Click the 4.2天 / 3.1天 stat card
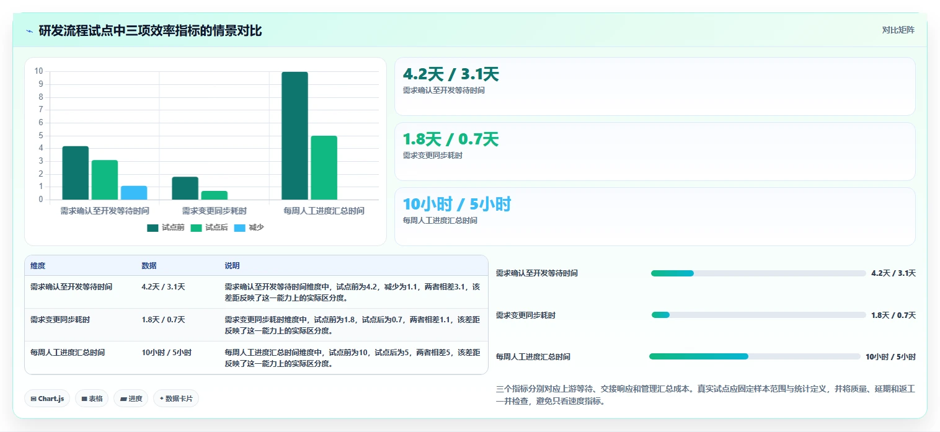This screenshot has width=940, height=432. coord(655,86)
